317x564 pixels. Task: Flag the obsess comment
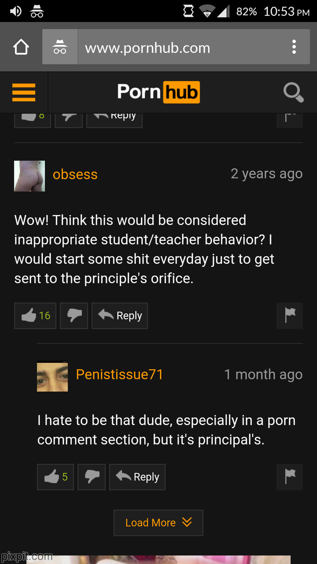tap(290, 316)
